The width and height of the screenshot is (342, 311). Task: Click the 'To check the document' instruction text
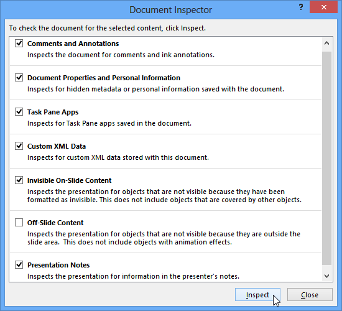(x=108, y=28)
